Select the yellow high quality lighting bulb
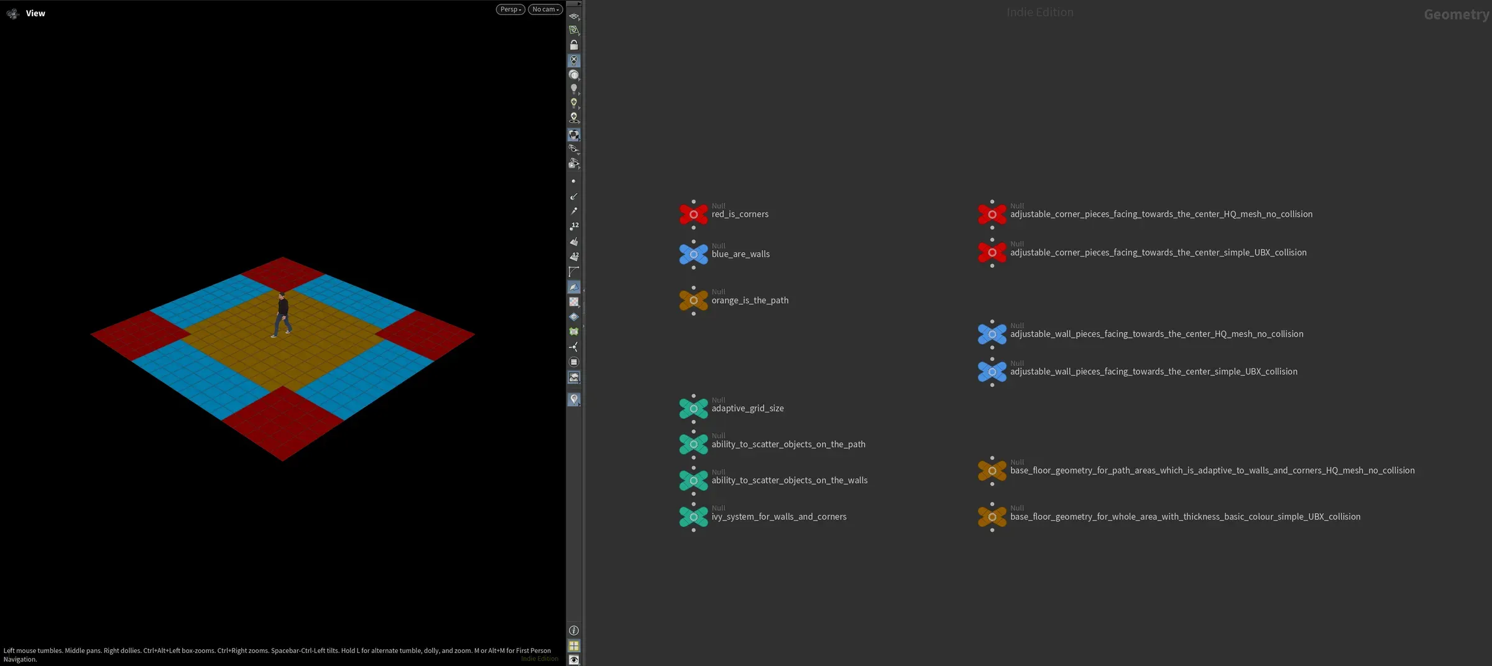Viewport: 1492px width, 666px height. pos(574,103)
